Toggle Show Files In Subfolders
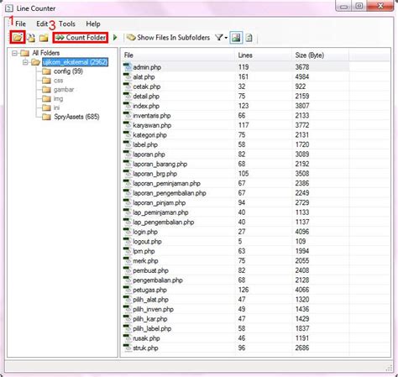Viewport: 398px width, 377px height. [169, 38]
